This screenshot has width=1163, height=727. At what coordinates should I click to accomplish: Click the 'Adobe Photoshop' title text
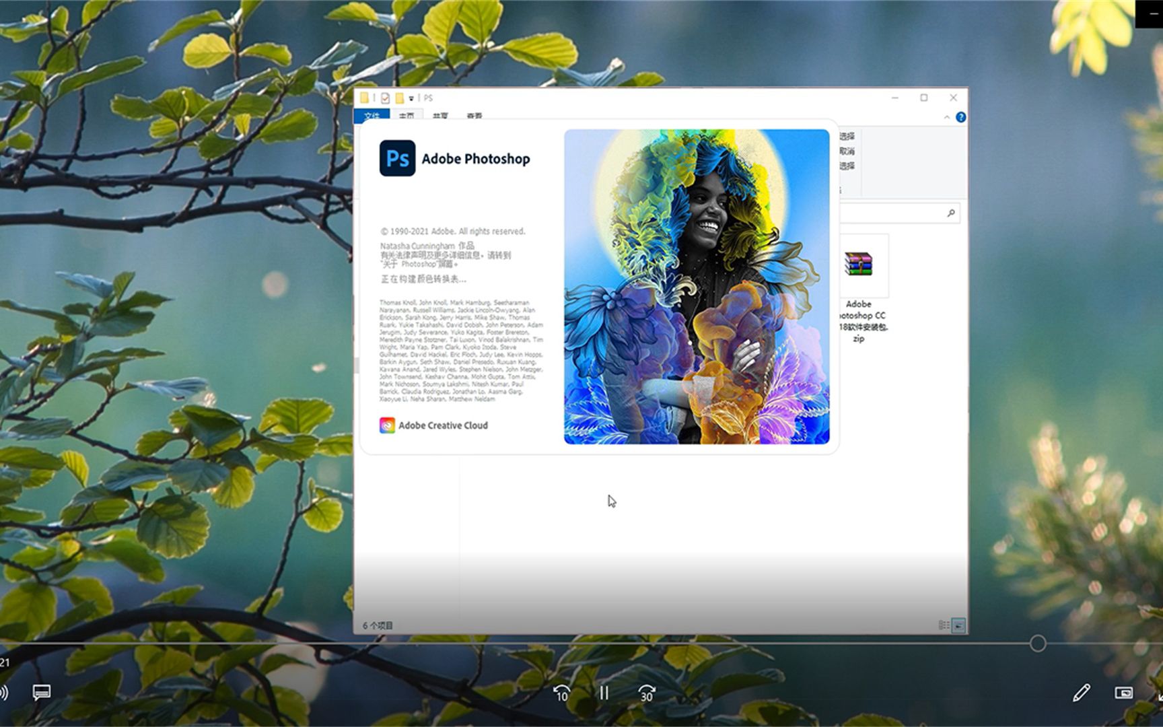tap(476, 159)
